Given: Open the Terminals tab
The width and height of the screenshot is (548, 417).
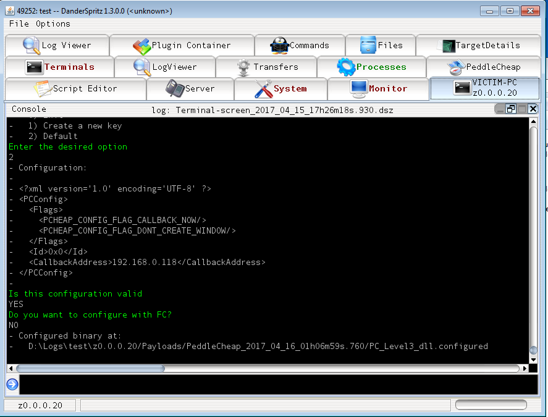Looking at the screenshot, I should (x=59, y=67).
